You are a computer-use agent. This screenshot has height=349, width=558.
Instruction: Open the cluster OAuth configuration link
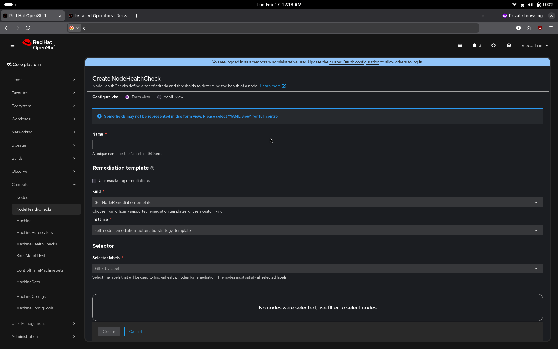354,62
